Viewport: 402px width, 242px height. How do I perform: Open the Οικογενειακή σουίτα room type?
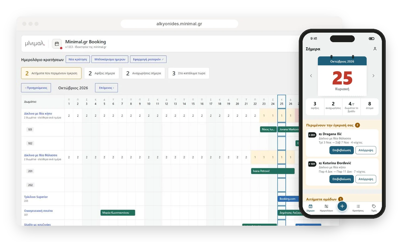(38, 211)
